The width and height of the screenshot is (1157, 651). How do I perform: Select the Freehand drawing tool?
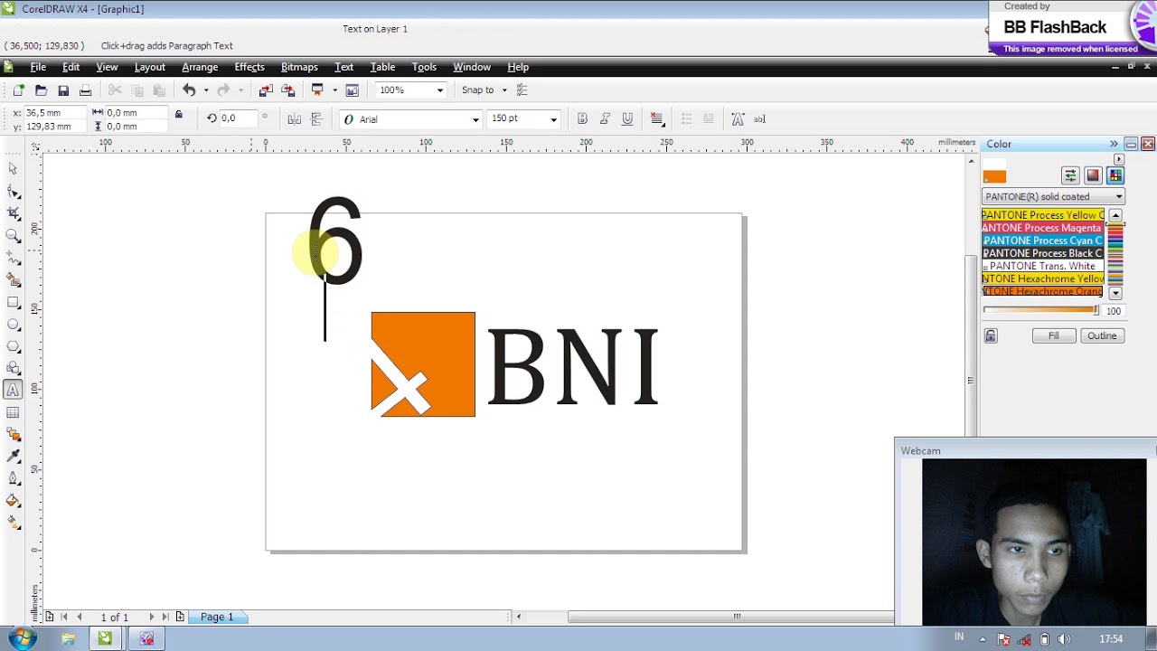coord(13,258)
